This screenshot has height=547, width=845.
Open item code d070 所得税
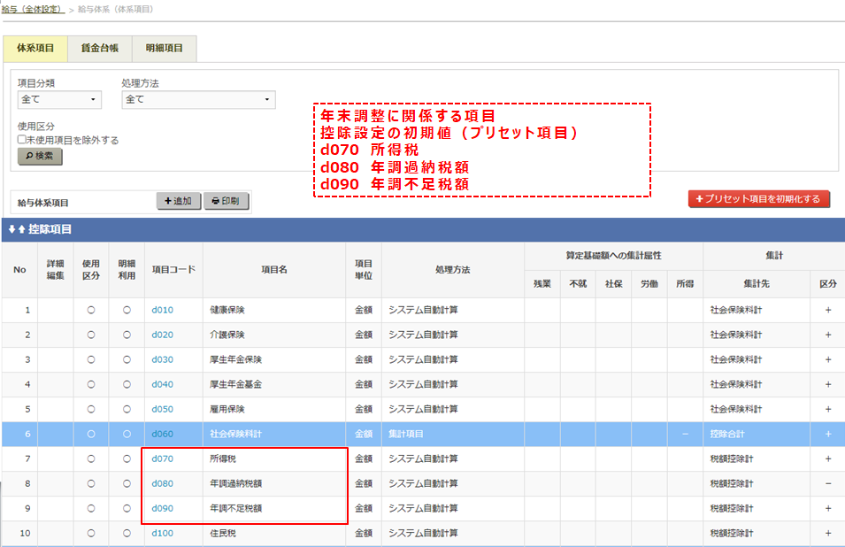point(162,459)
